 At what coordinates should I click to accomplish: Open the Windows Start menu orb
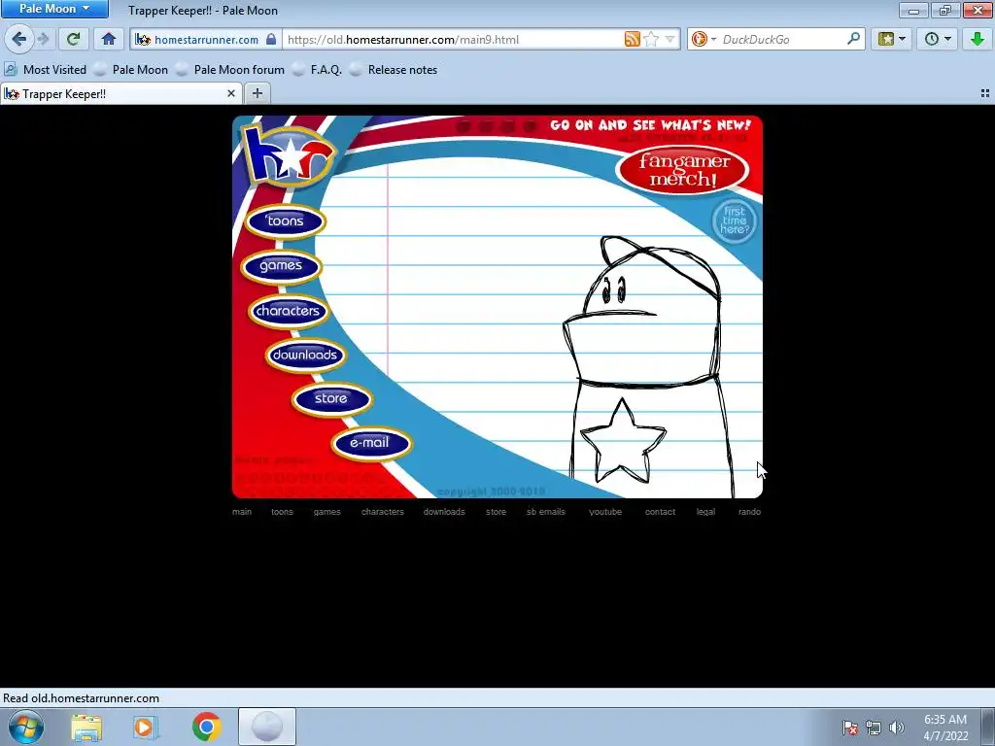26,727
